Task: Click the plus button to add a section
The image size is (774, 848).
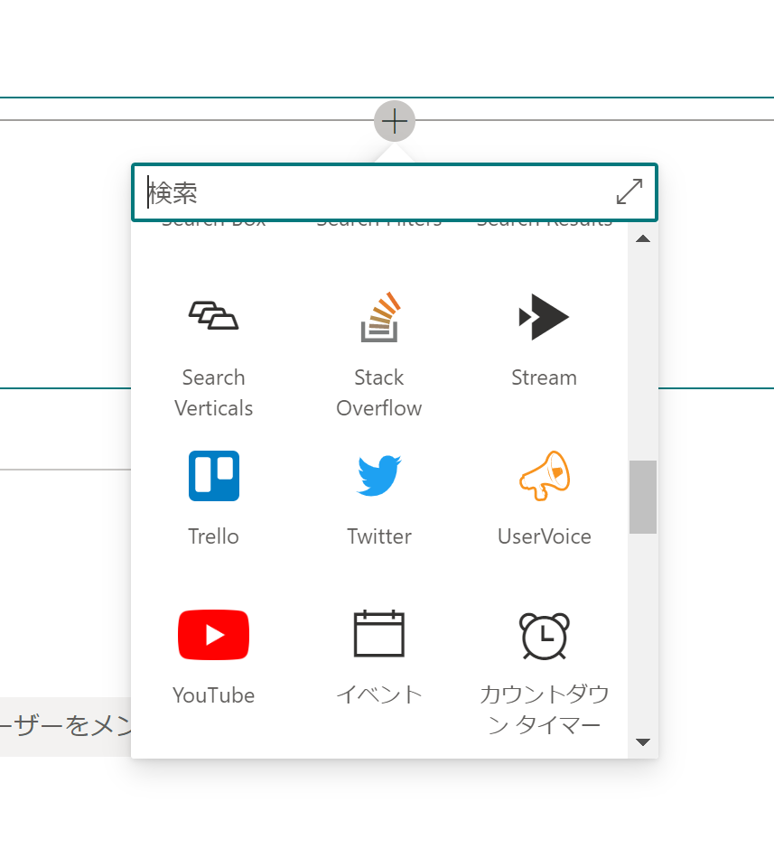Action: click(x=395, y=121)
